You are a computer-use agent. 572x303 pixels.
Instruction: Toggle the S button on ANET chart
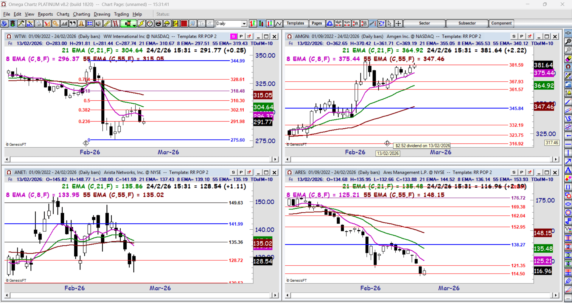click(x=234, y=172)
